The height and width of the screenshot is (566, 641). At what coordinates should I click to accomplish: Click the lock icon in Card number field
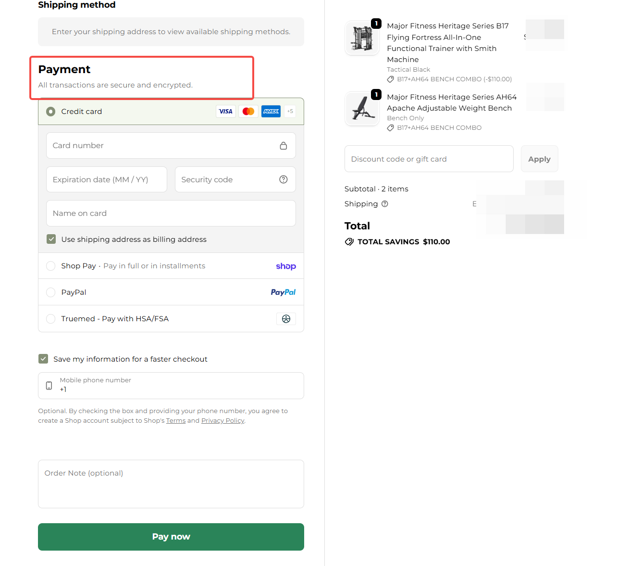[x=284, y=146]
